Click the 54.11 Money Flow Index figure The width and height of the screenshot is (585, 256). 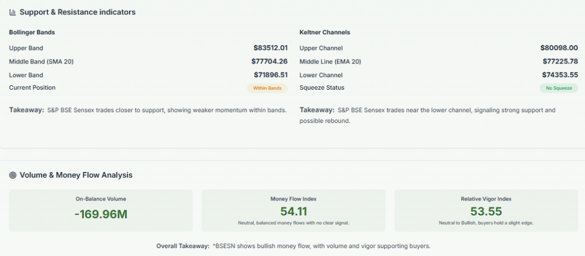point(293,211)
